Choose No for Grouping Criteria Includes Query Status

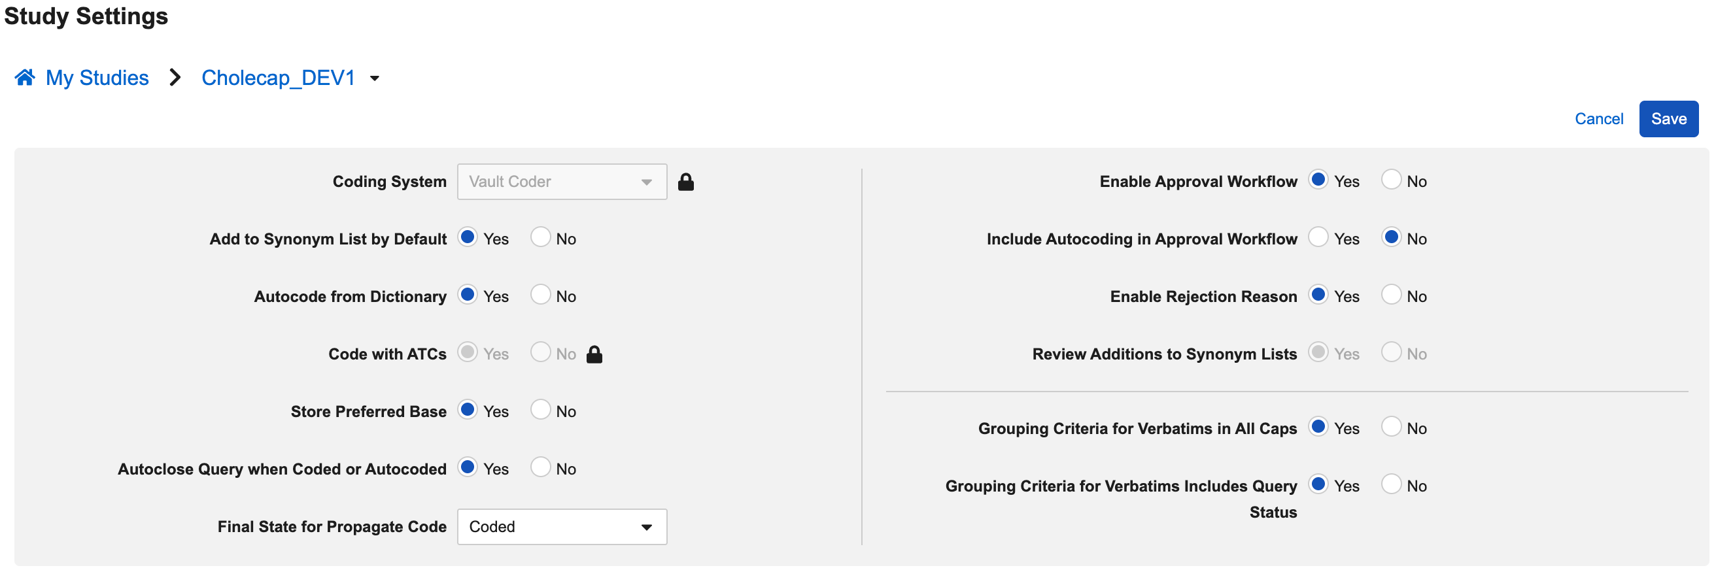point(1391,484)
